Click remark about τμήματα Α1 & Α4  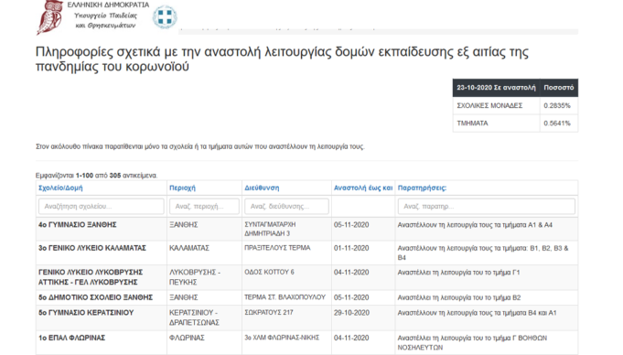pos(475,225)
